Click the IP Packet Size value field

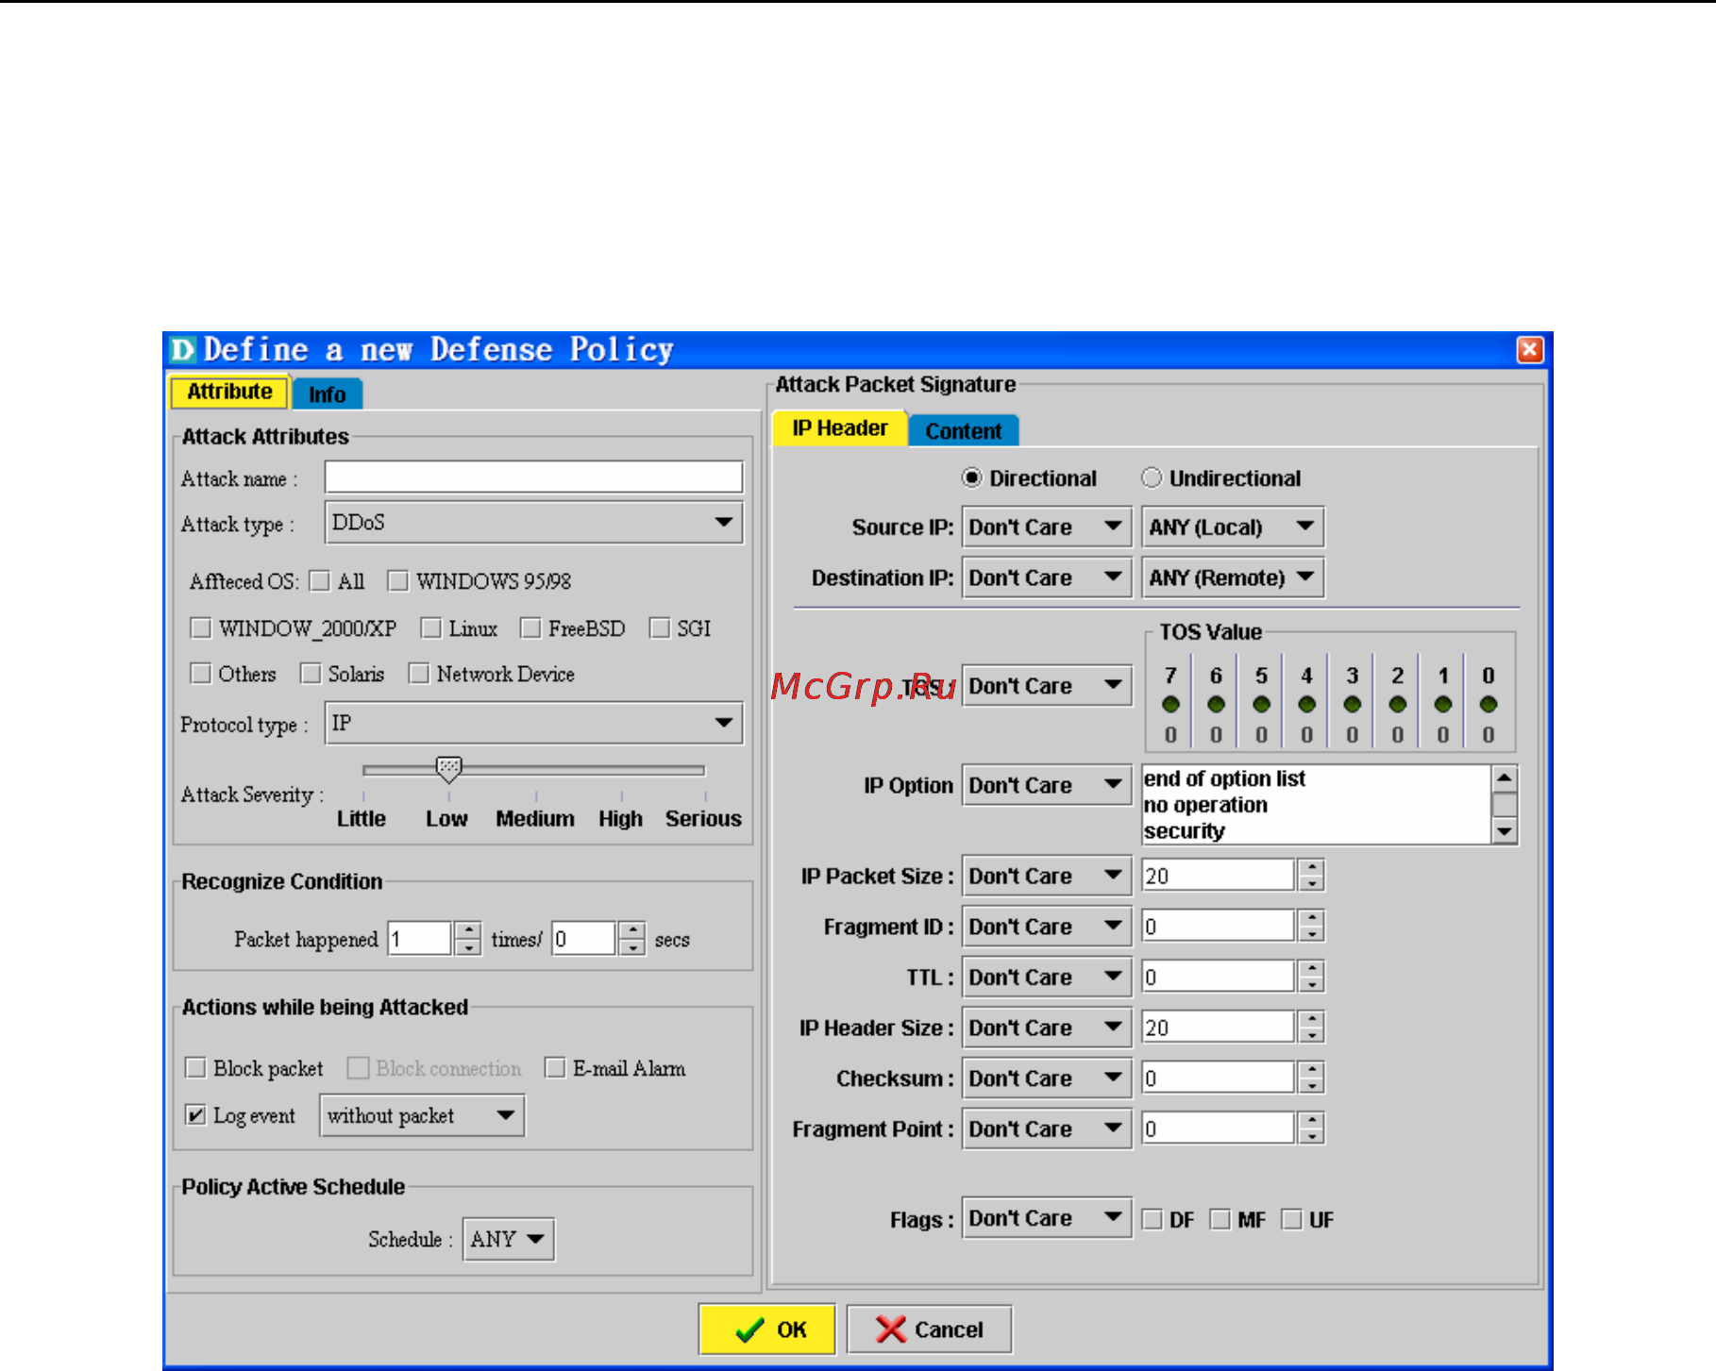pos(1218,876)
